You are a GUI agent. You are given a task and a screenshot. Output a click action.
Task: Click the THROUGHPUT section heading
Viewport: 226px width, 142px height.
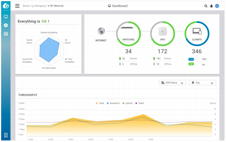[28, 95]
